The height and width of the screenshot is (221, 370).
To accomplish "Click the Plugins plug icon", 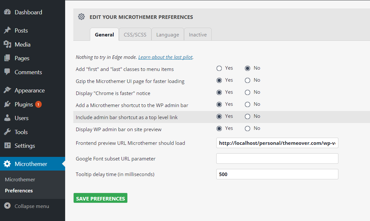I will click(7, 104).
